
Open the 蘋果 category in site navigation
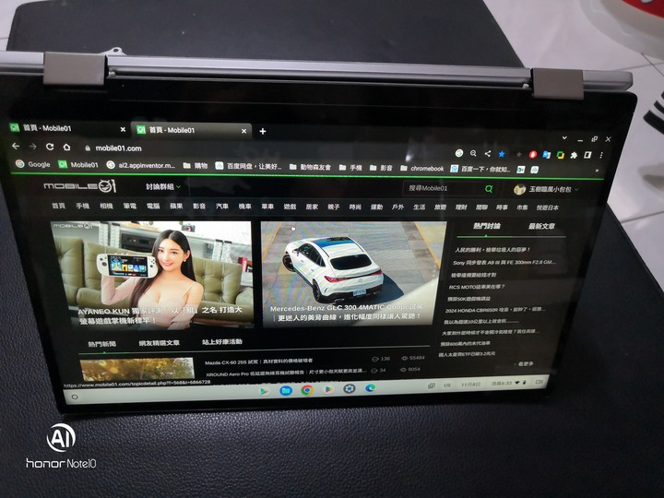click(x=176, y=206)
